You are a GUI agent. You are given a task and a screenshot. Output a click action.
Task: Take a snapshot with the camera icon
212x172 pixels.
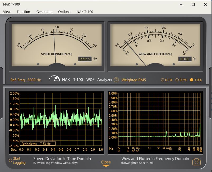click(x=196, y=162)
